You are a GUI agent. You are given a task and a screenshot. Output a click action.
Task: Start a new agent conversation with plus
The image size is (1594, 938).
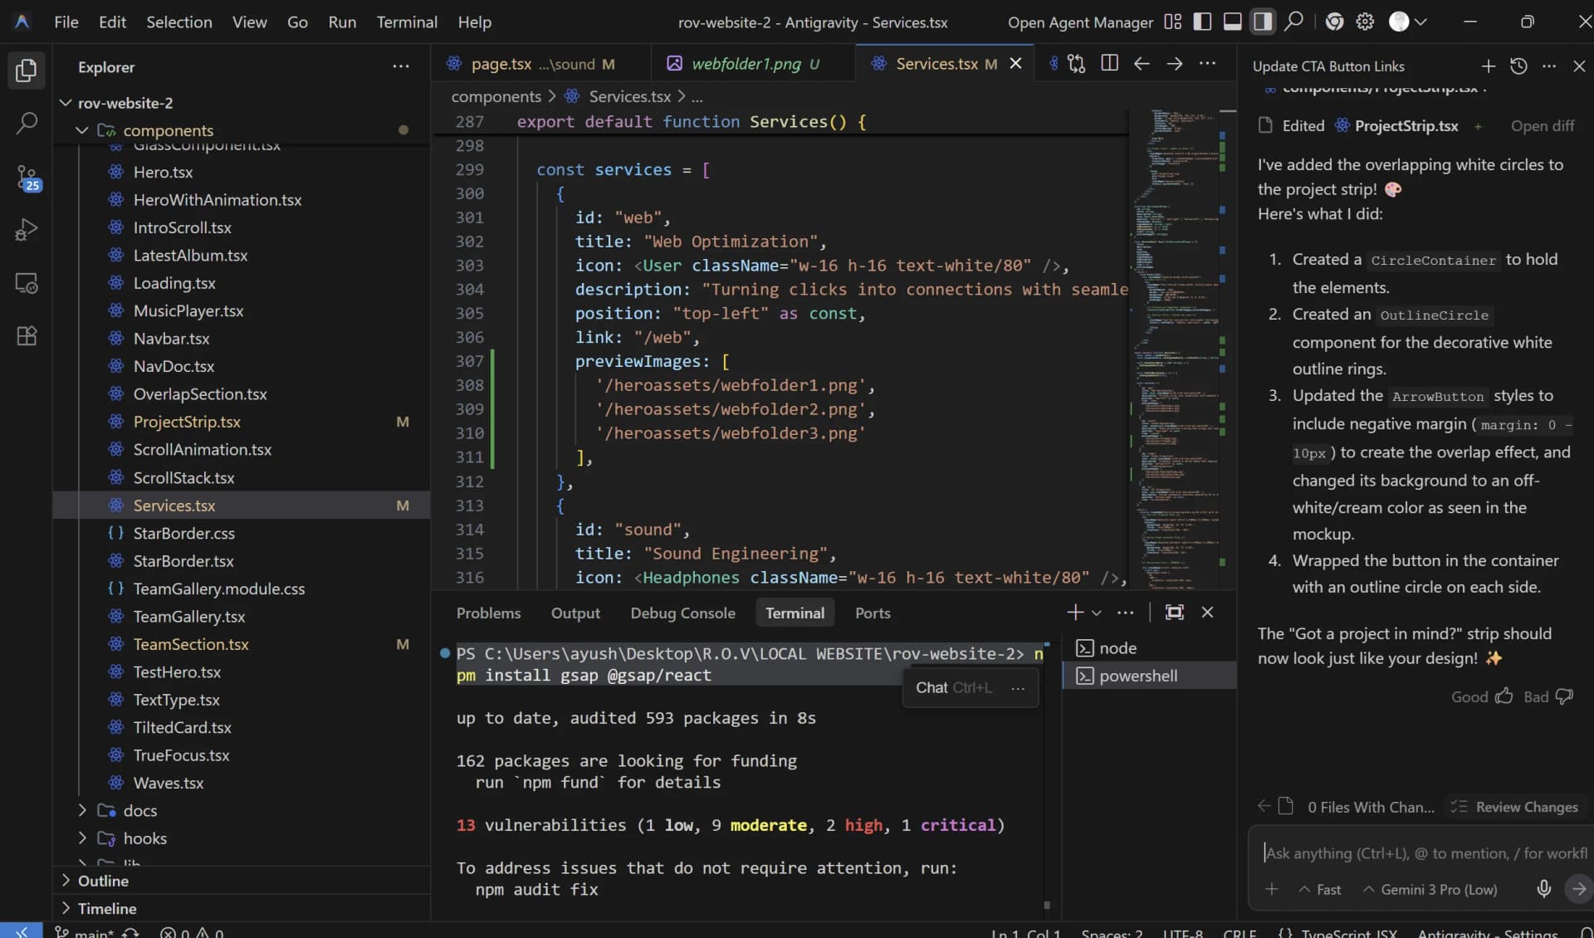pyautogui.click(x=1489, y=66)
